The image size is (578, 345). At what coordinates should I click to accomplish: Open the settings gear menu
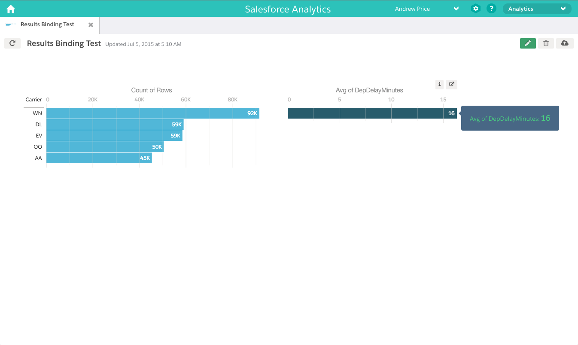point(475,9)
